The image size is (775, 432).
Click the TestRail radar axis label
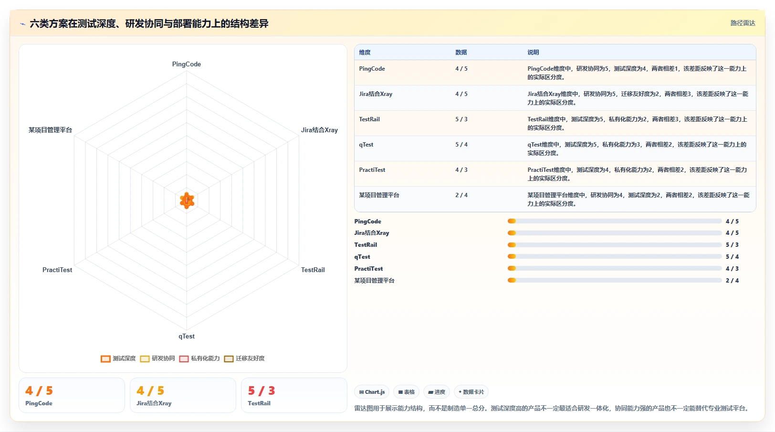pyautogui.click(x=313, y=270)
